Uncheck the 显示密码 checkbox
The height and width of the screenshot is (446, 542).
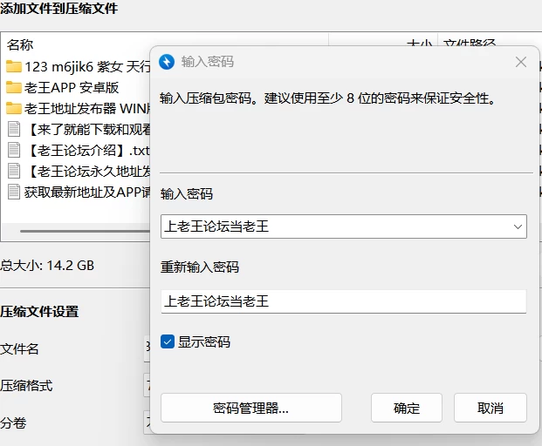click(168, 342)
